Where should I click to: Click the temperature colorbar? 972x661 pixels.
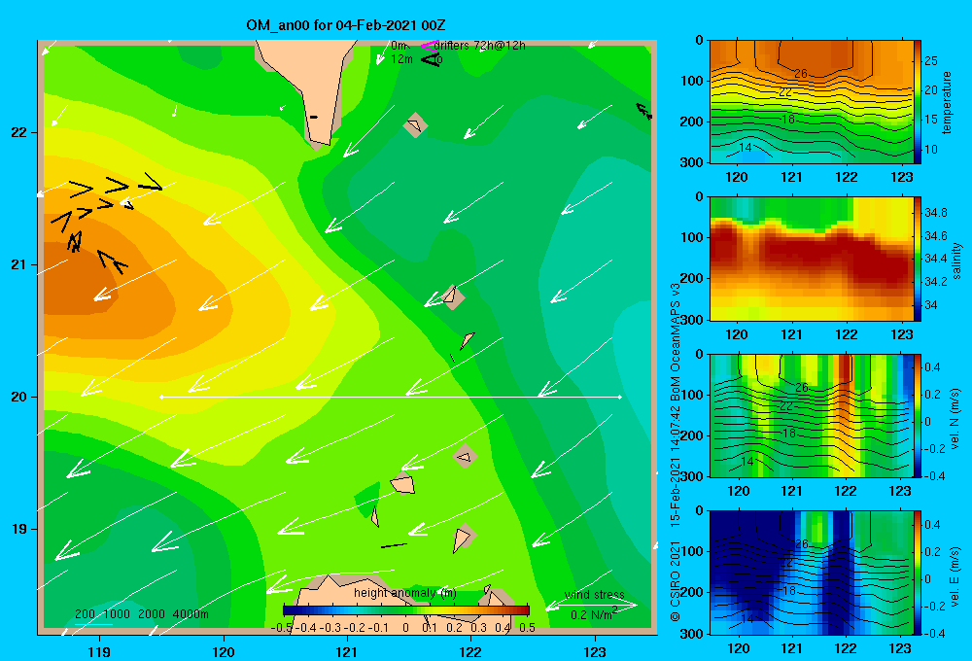click(918, 102)
